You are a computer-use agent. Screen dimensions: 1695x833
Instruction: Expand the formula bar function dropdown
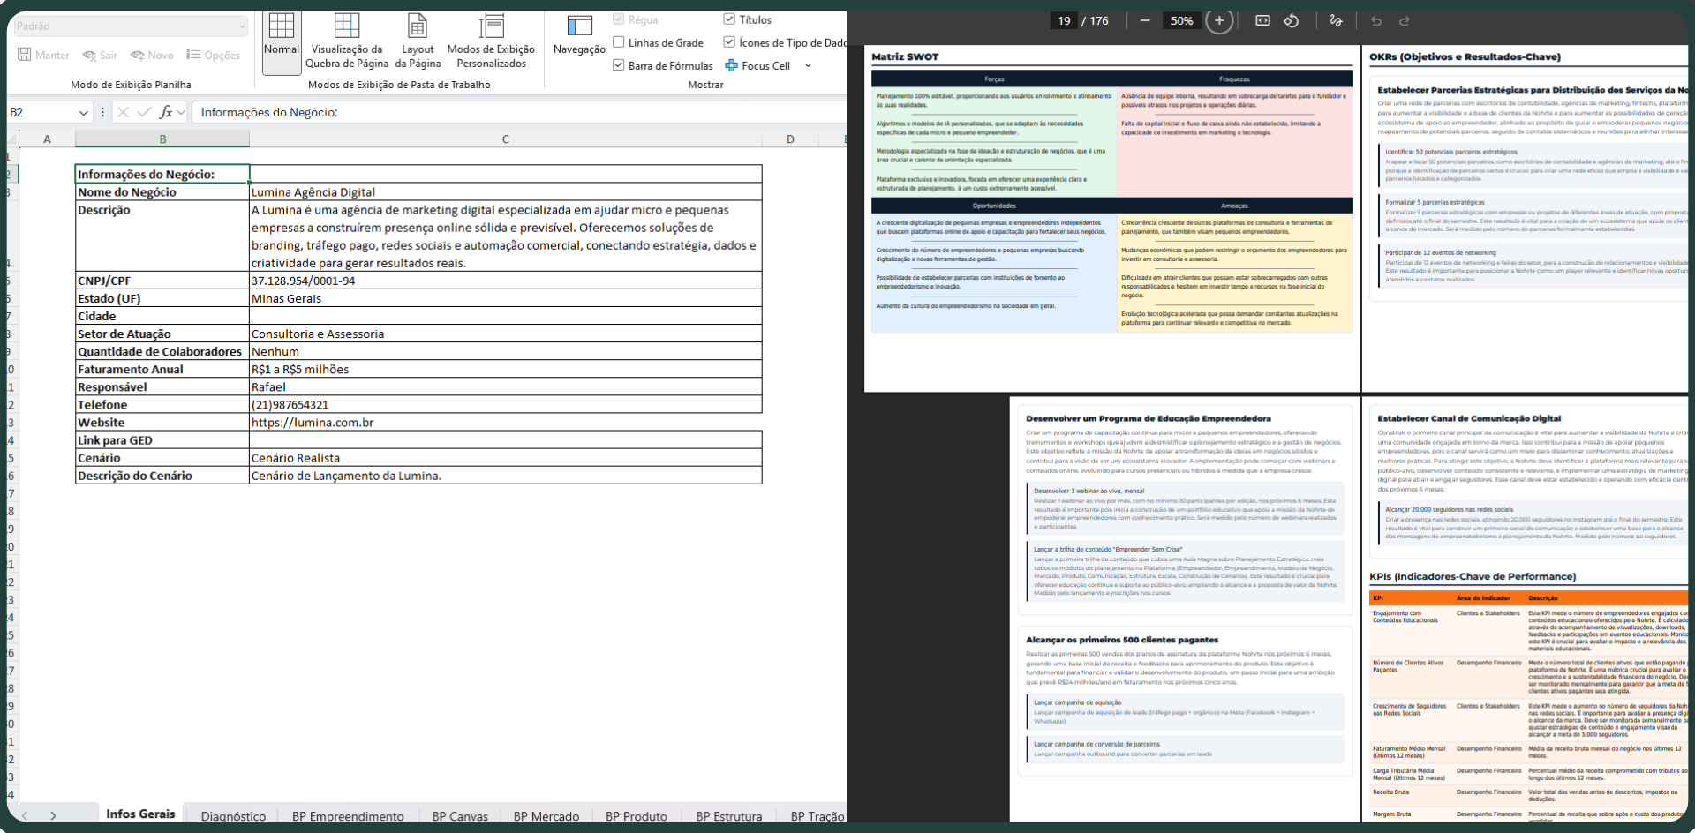pos(181,112)
